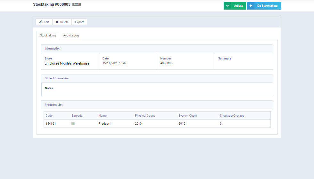The width and height of the screenshot is (314, 179).
Task: Click the Stocktaking #000003 title
Action: click(x=52, y=4)
